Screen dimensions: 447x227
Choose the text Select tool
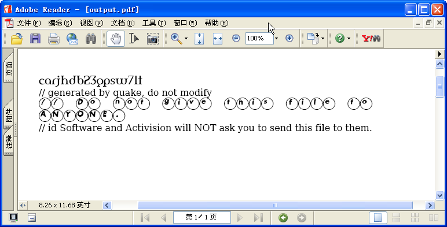134,38
